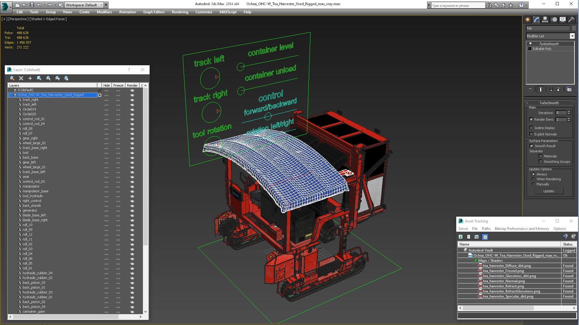Toggle Show End Result icon
This screenshot has width=579, height=325.
pyautogui.click(x=541, y=89)
